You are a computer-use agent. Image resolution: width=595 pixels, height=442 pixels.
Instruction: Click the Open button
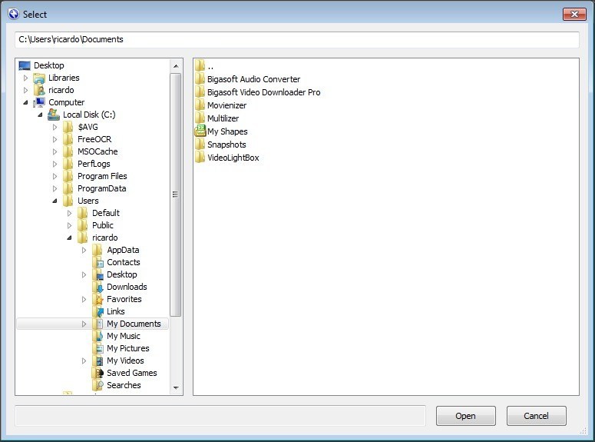pyautogui.click(x=465, y=416)
